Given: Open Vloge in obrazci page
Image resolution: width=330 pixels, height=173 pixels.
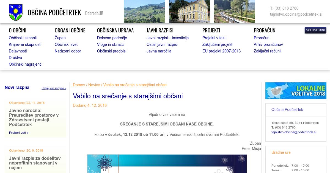Looking at the screenshot, I should pyautogui.click(x=111, y=44).
